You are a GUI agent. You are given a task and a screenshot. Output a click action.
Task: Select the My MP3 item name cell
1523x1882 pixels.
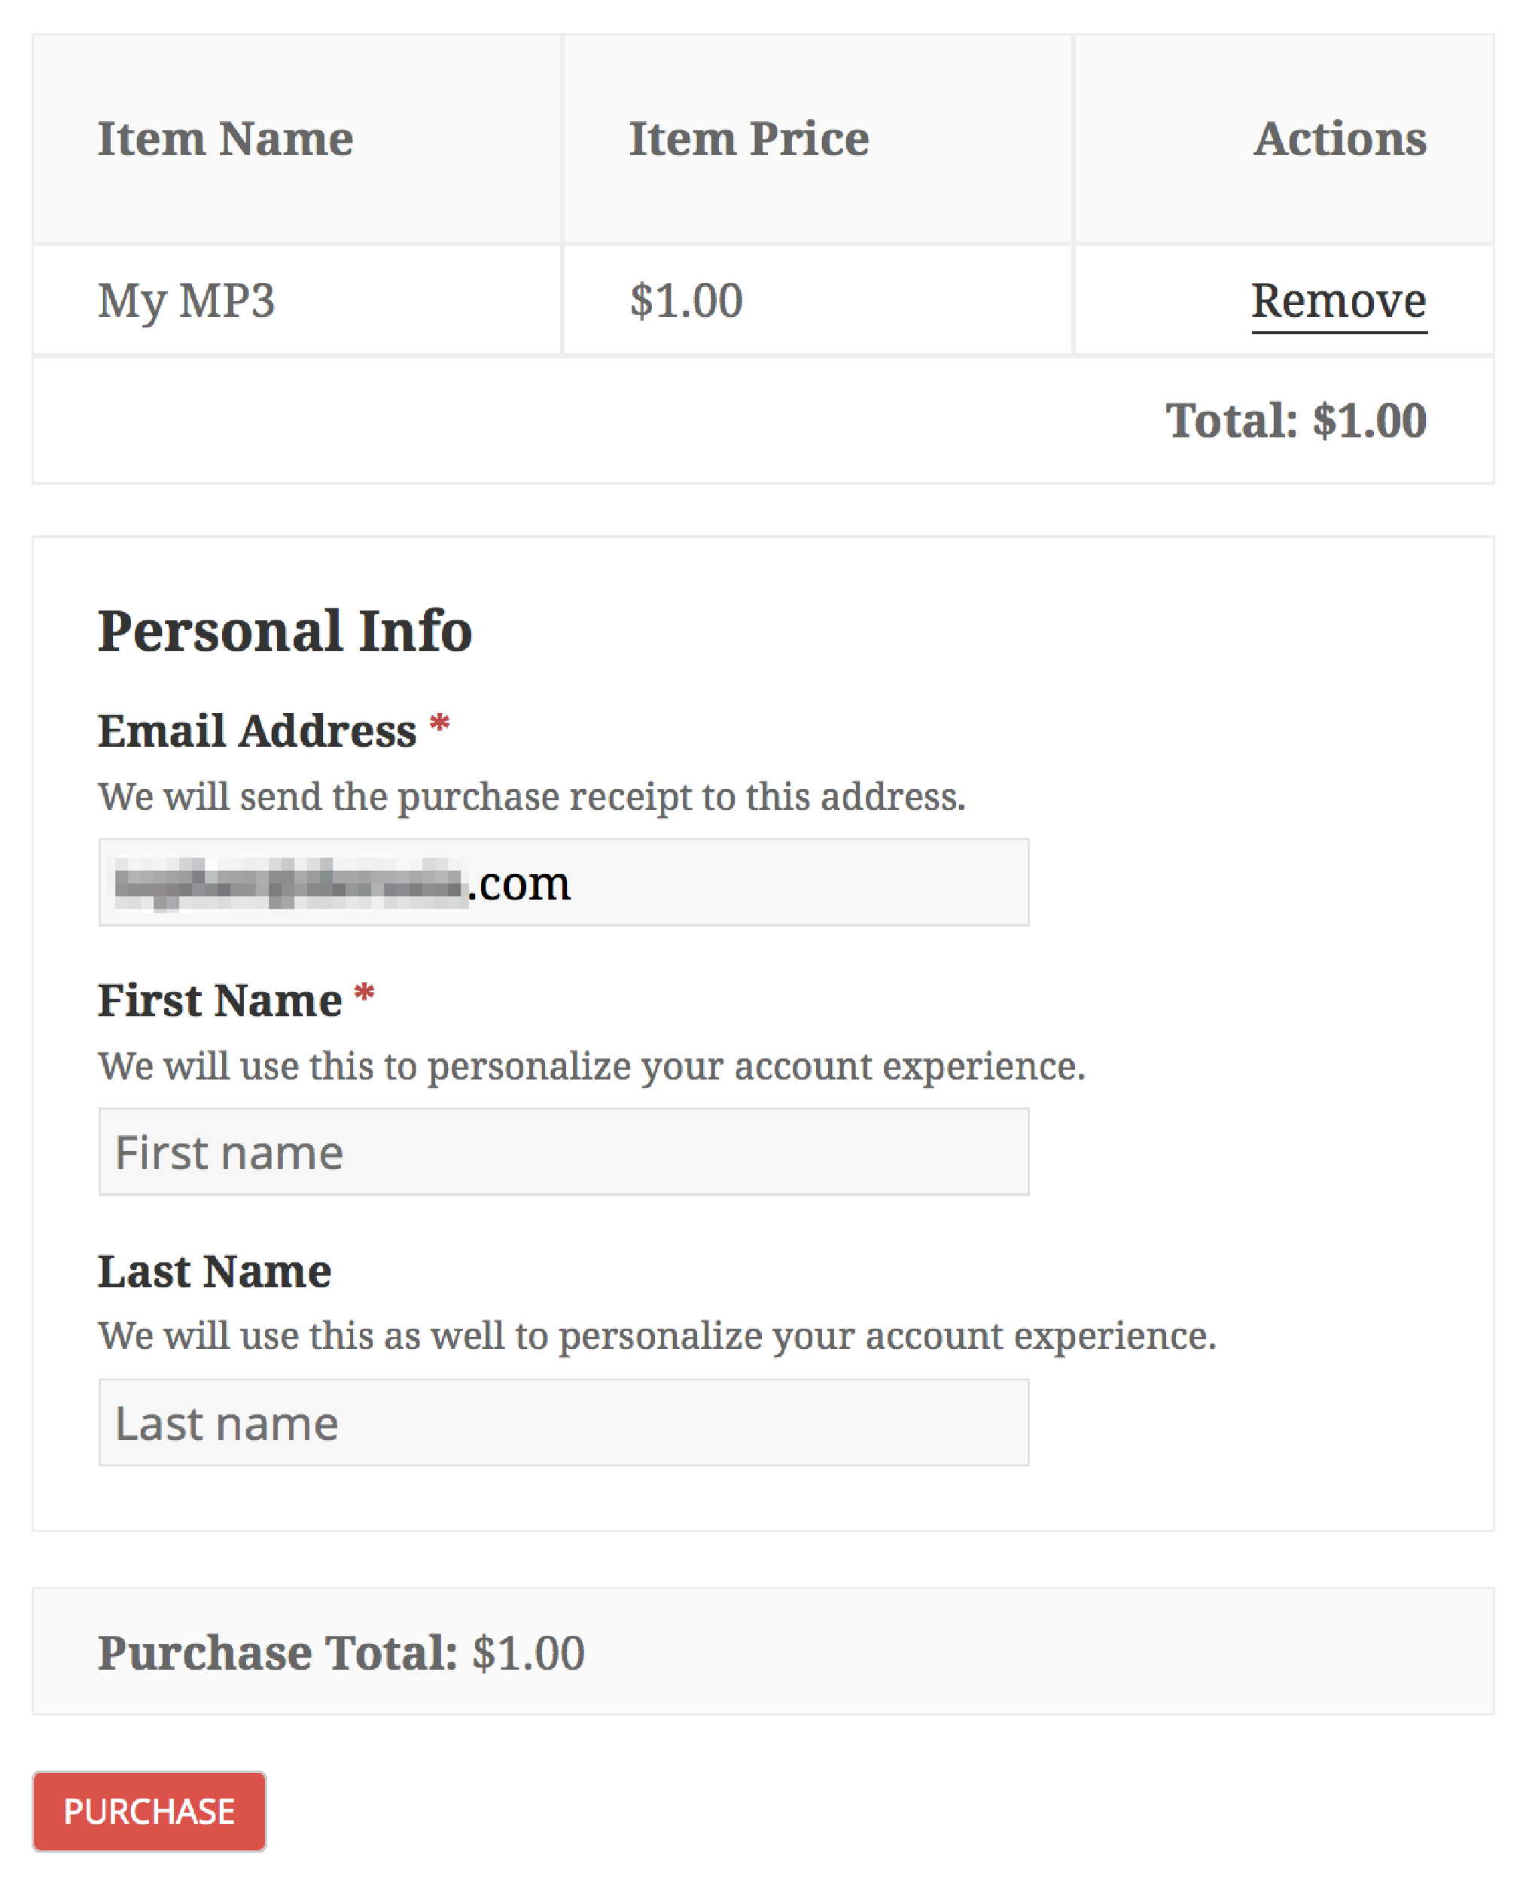(x=186, y=301)
